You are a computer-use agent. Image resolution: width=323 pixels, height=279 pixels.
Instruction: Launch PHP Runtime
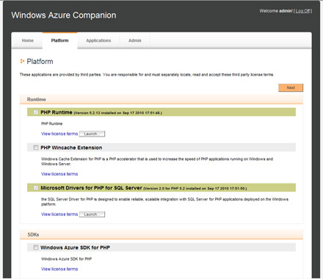pyautogui.click(x=92, y=134)
